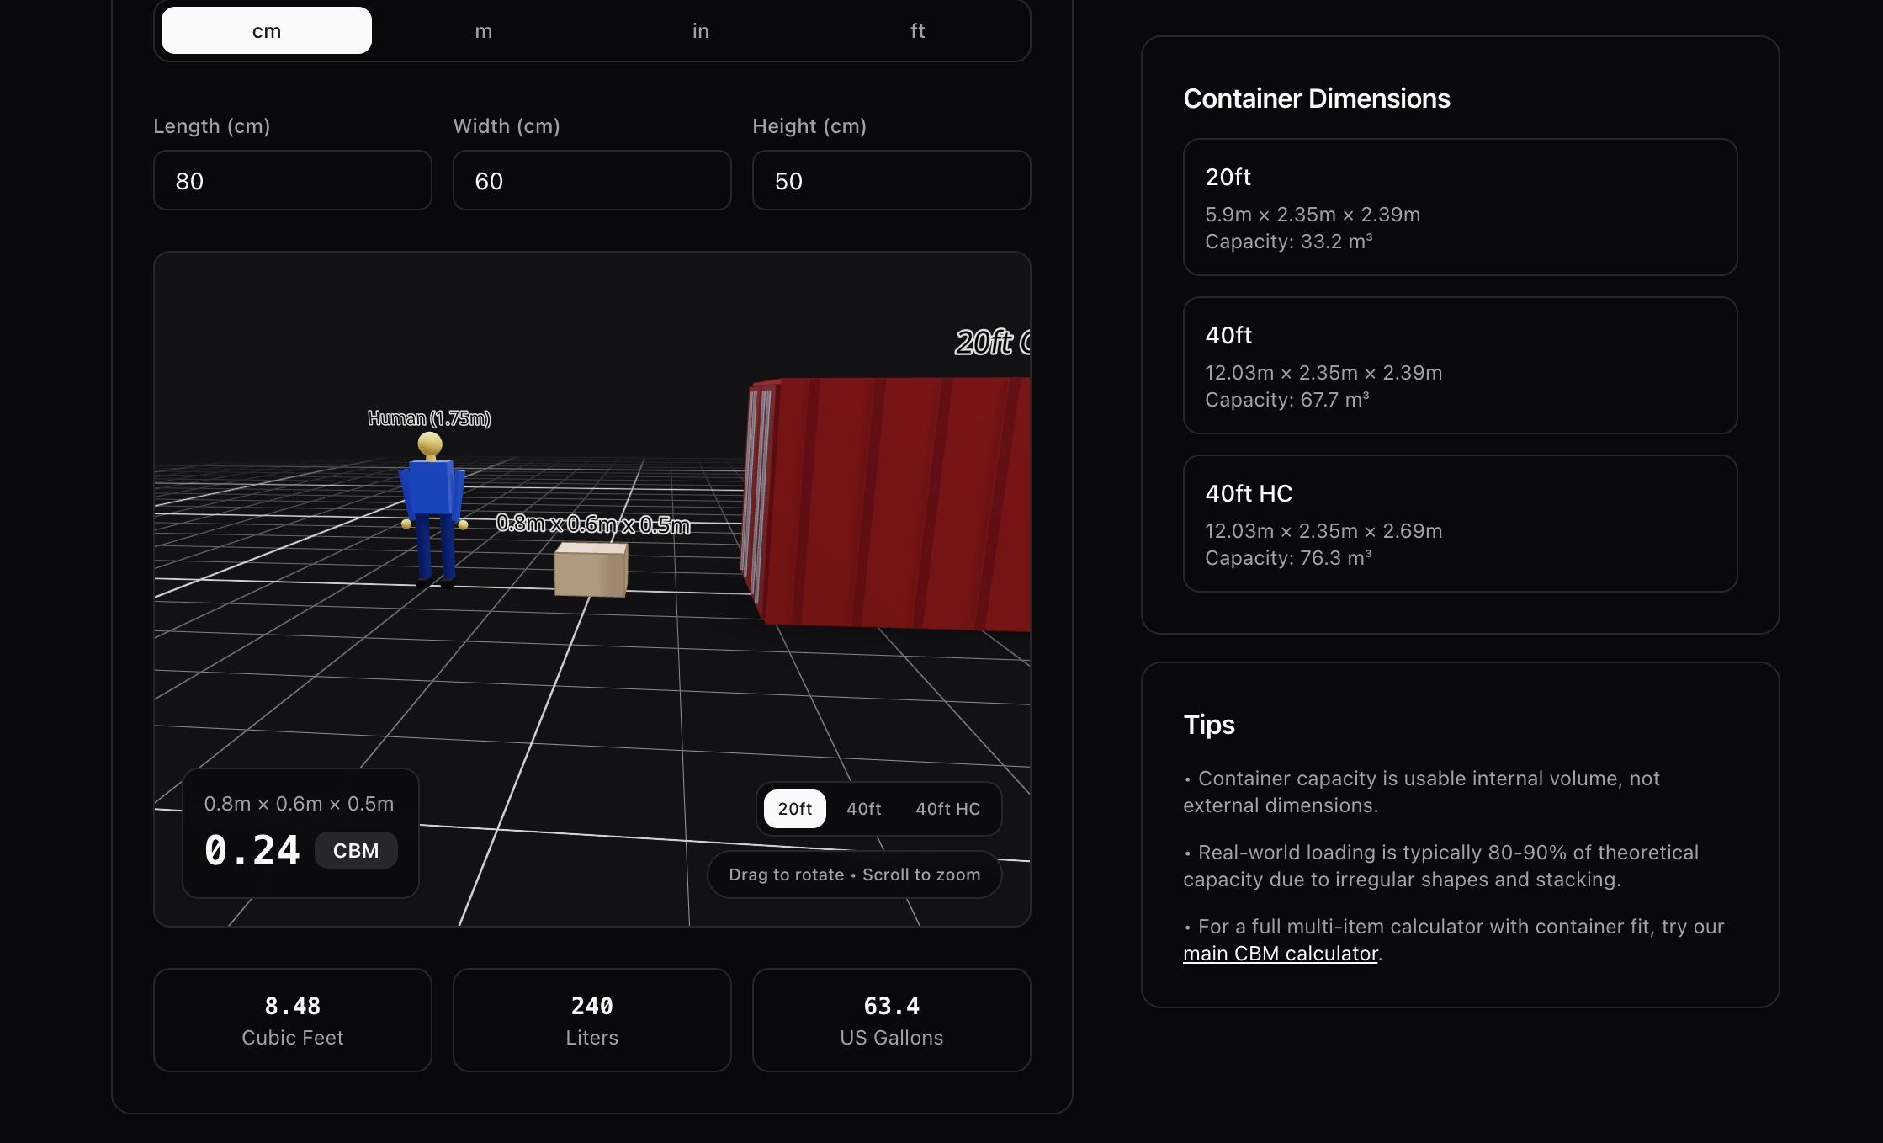Select the ft unit tab
Image resolution: width=1883 pixels, height=1143 pixels.
pos(917,29)
